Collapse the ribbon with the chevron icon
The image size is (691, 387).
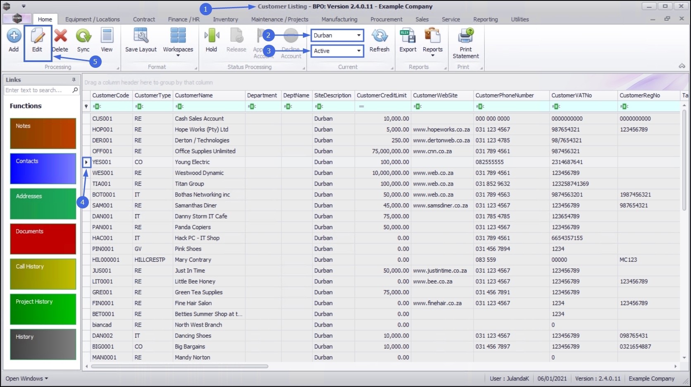tap(682, 66)
